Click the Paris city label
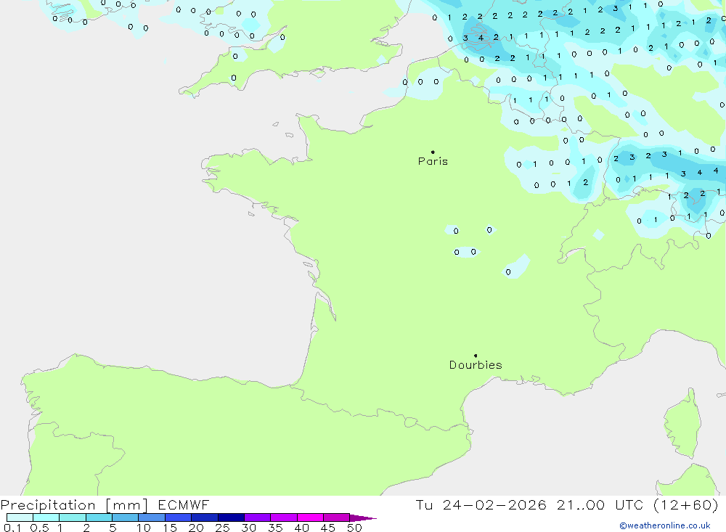Image resolution: width=726 pixels, height=532 pixels. pyautogui.click(x=433, y=161)
